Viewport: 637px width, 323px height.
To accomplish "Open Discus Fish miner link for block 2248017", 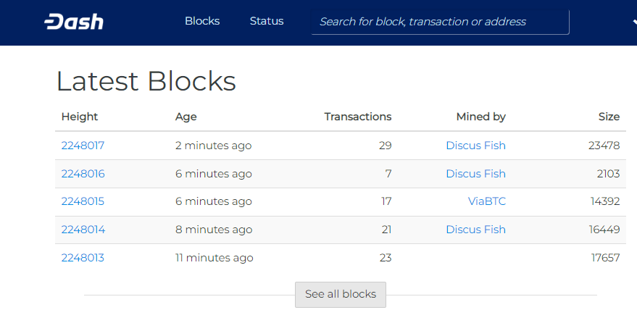I will click(x=475, y=146).
